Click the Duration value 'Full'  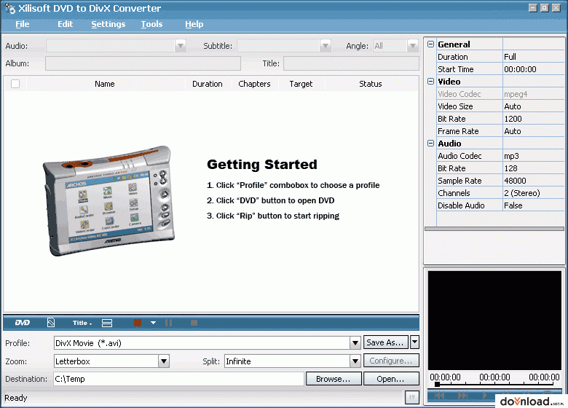533,57
